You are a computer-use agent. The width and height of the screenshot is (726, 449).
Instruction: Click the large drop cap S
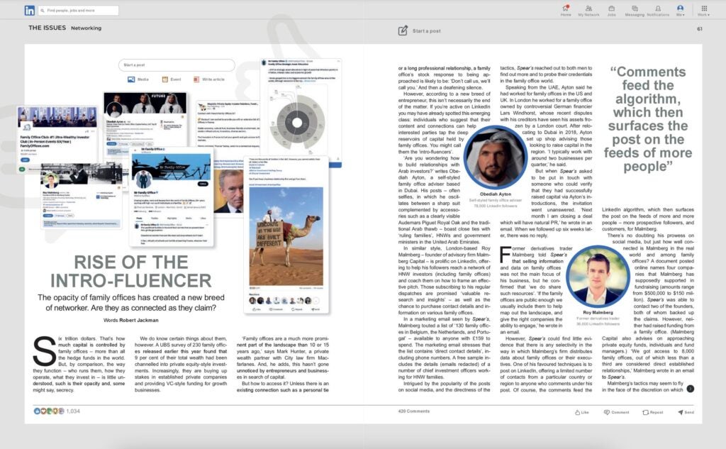[x=45, y=351]
